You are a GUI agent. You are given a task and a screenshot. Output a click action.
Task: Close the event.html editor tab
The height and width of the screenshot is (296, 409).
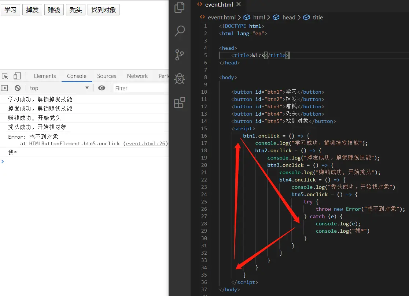pos(239,4)
